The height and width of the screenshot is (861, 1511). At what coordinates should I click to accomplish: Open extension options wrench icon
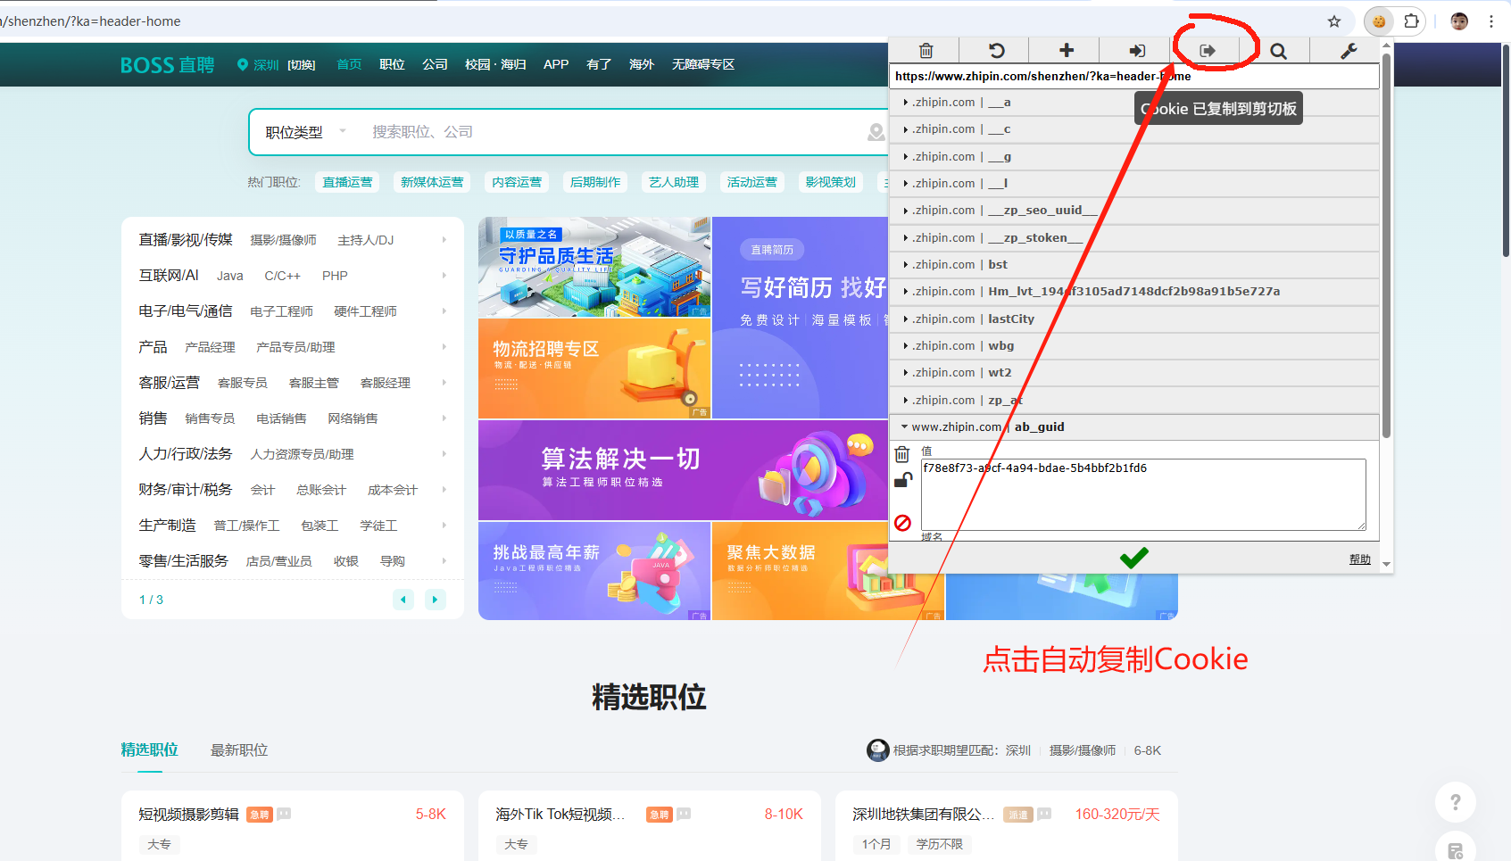click(x=1348, y=51)
